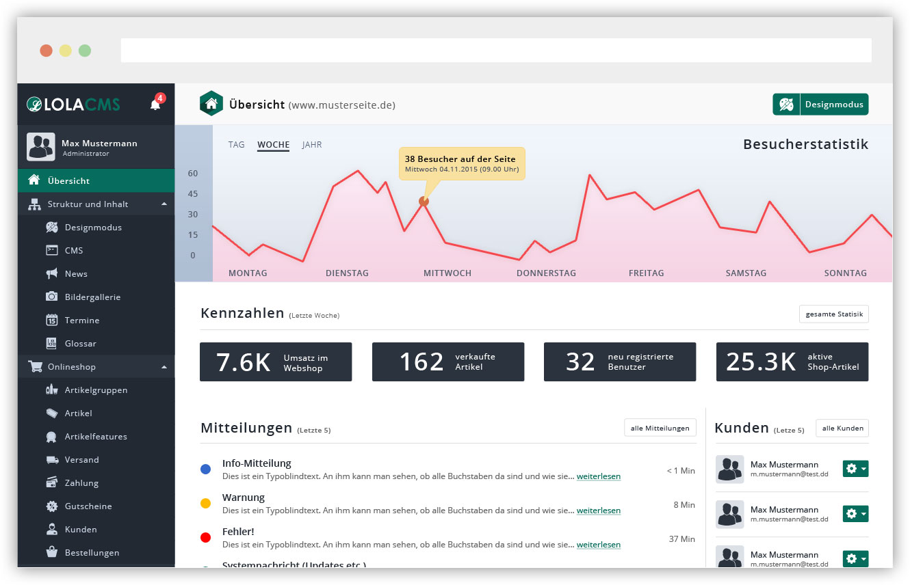Click the blue Info-Mitteilung status dot
The image size is (910, 585).
click(x=205, y=470)
